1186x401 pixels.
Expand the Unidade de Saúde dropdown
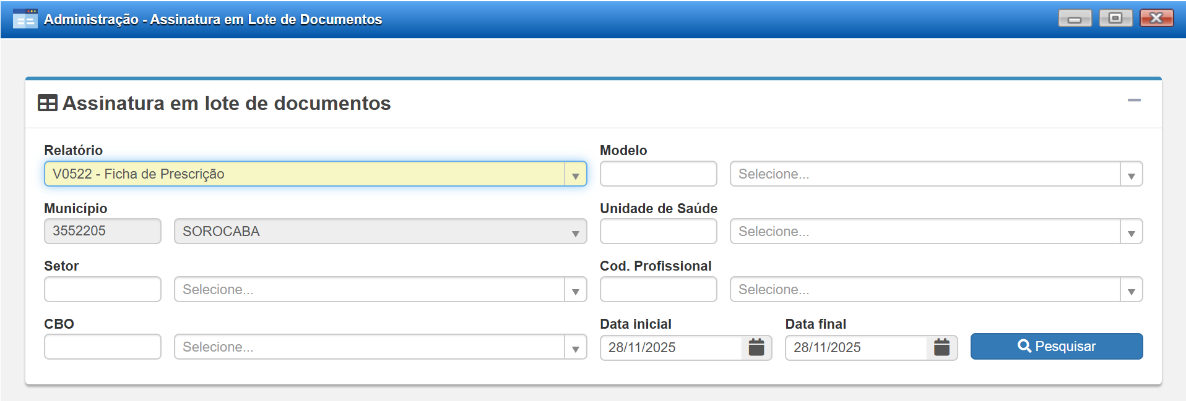tap(1130, 232)
